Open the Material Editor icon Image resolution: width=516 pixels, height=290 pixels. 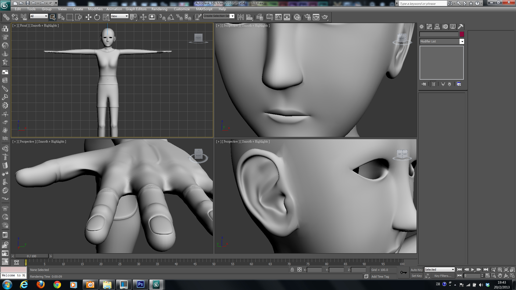[297, 17]
